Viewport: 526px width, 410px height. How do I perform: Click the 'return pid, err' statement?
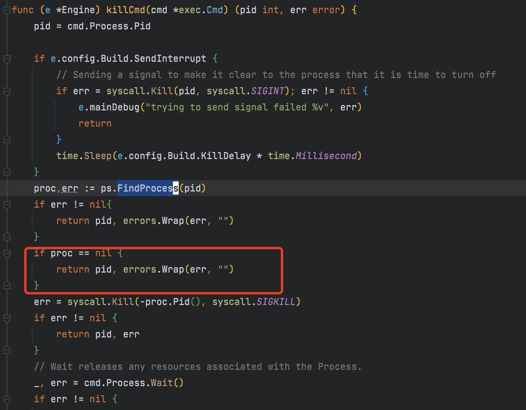pos(98,334)
